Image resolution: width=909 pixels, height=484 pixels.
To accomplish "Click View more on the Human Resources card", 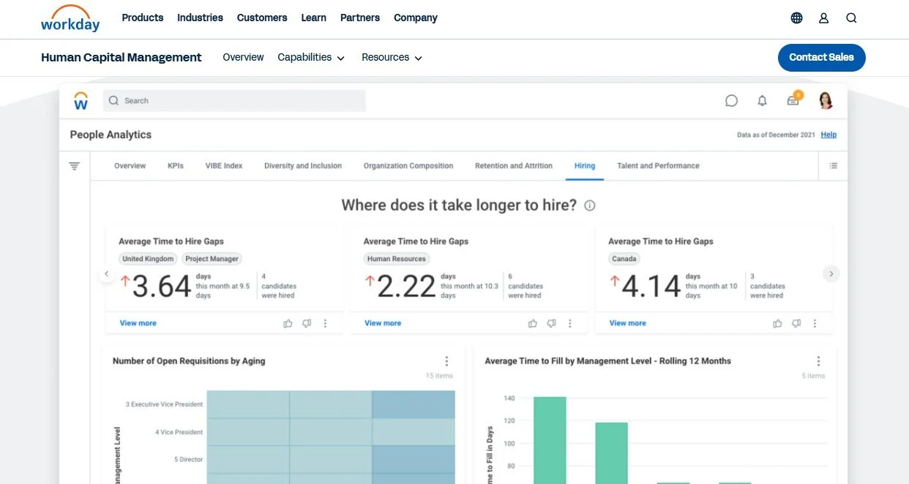I will pos(383,323).
